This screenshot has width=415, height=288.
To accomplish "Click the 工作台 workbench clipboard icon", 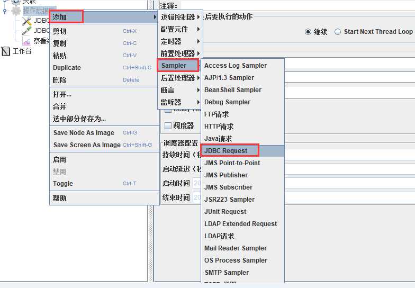I will click(x=5, y=51).
